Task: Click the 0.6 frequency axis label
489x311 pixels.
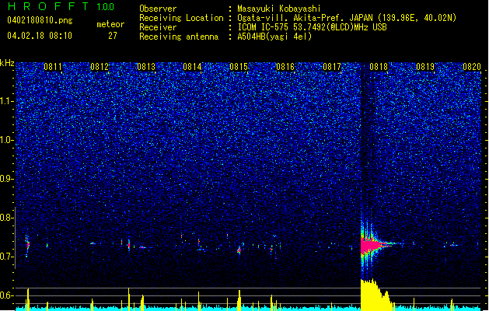Action: coord(7,295)
